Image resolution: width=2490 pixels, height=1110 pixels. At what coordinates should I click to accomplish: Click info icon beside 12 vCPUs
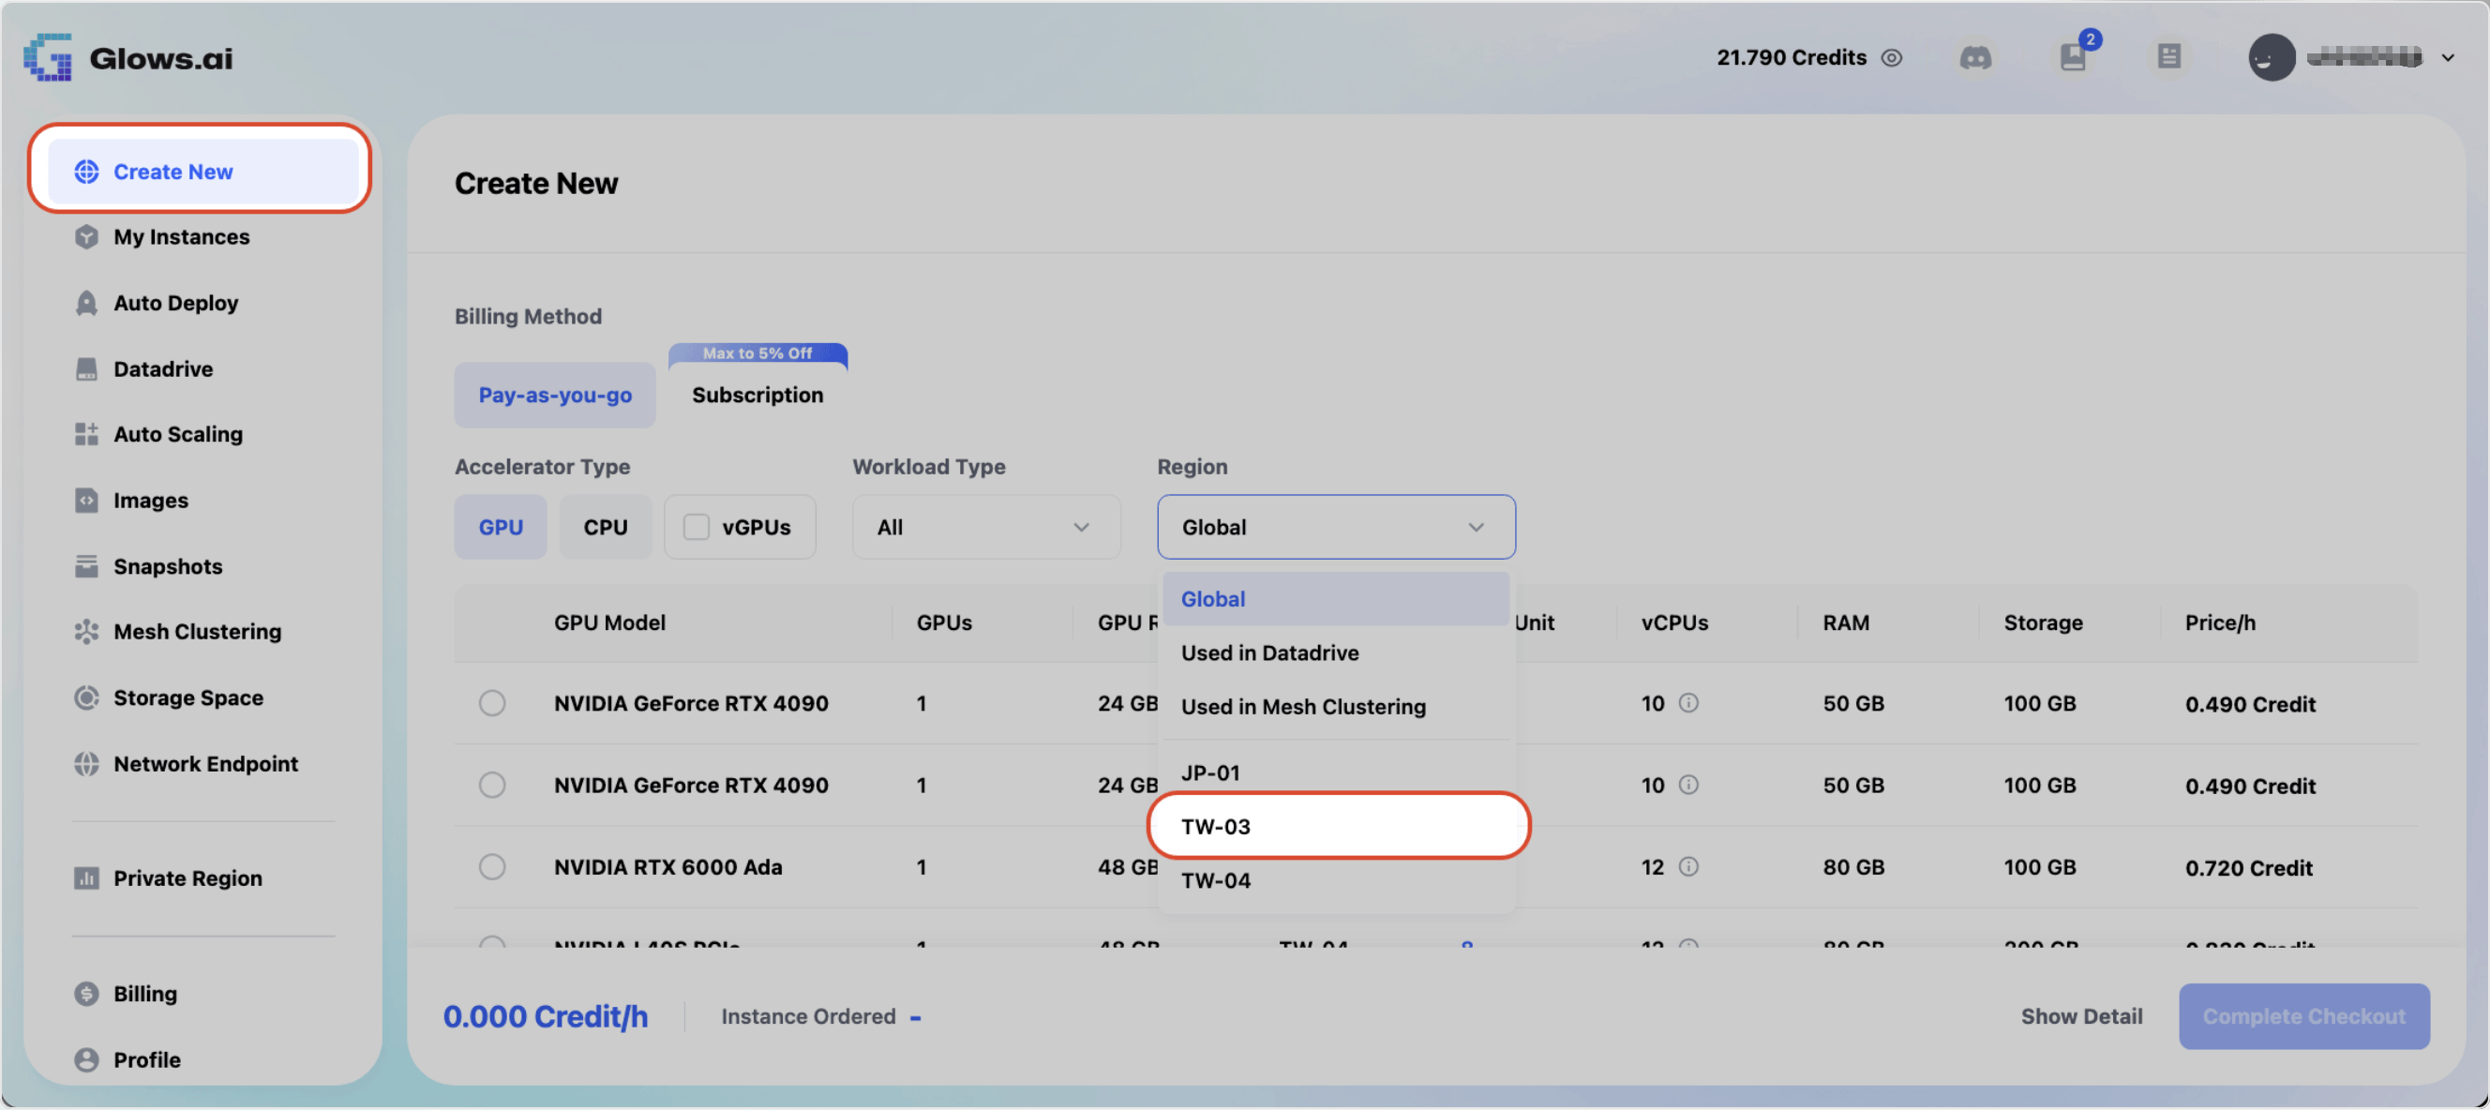point(1687,867)
